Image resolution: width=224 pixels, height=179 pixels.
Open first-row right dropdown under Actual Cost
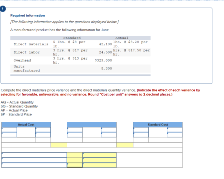point(43,129)
